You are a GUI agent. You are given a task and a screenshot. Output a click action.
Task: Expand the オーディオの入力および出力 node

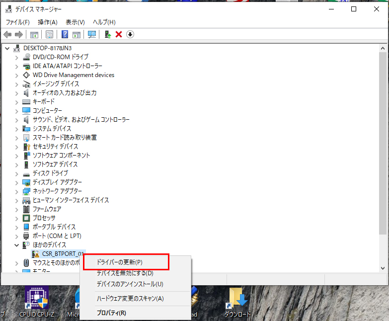[16, 93]
